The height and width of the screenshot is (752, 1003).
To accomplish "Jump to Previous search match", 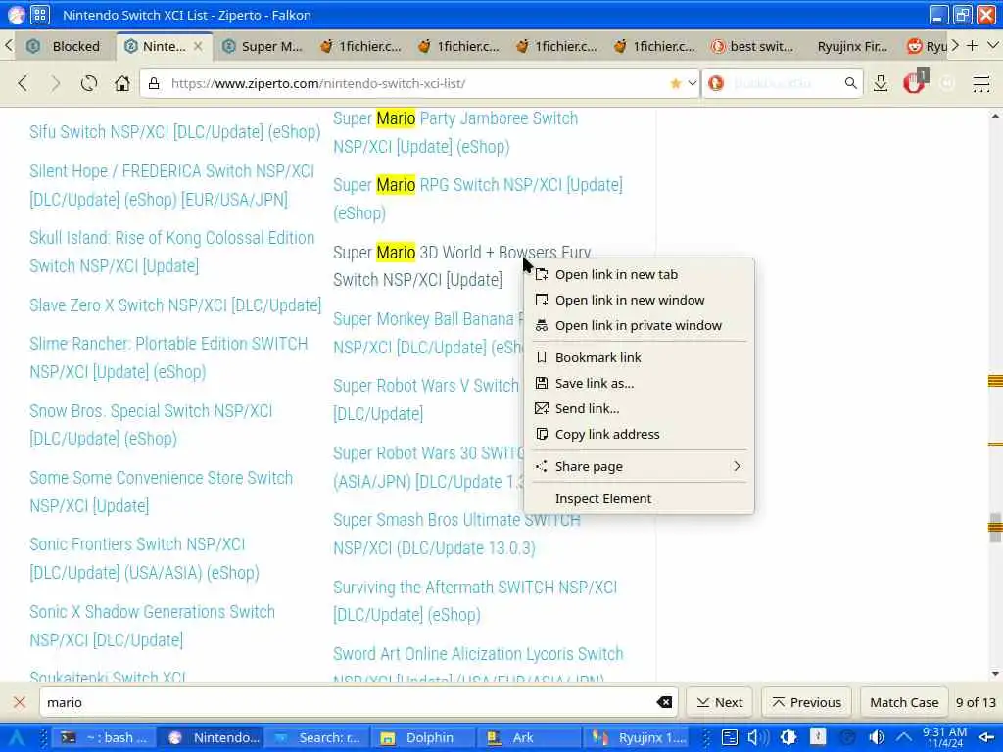I will point(807,702).
